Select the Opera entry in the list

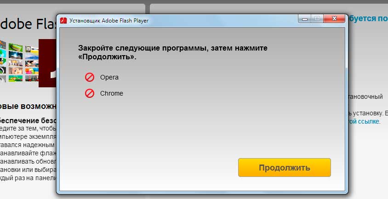point(109,77)
